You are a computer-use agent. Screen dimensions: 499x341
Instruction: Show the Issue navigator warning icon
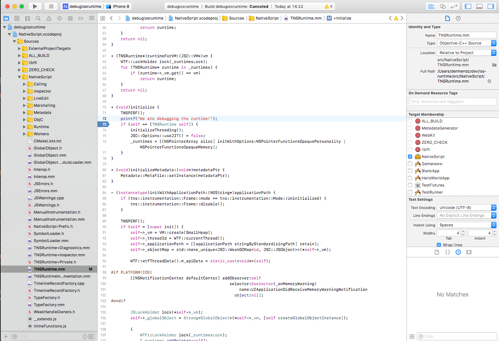point(49,18)
